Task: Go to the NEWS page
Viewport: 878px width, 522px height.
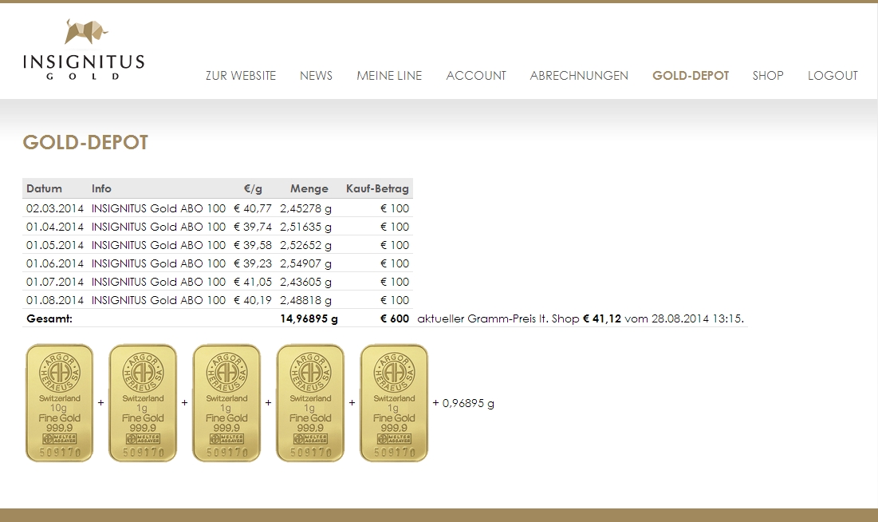Action: tap(316, 76)
